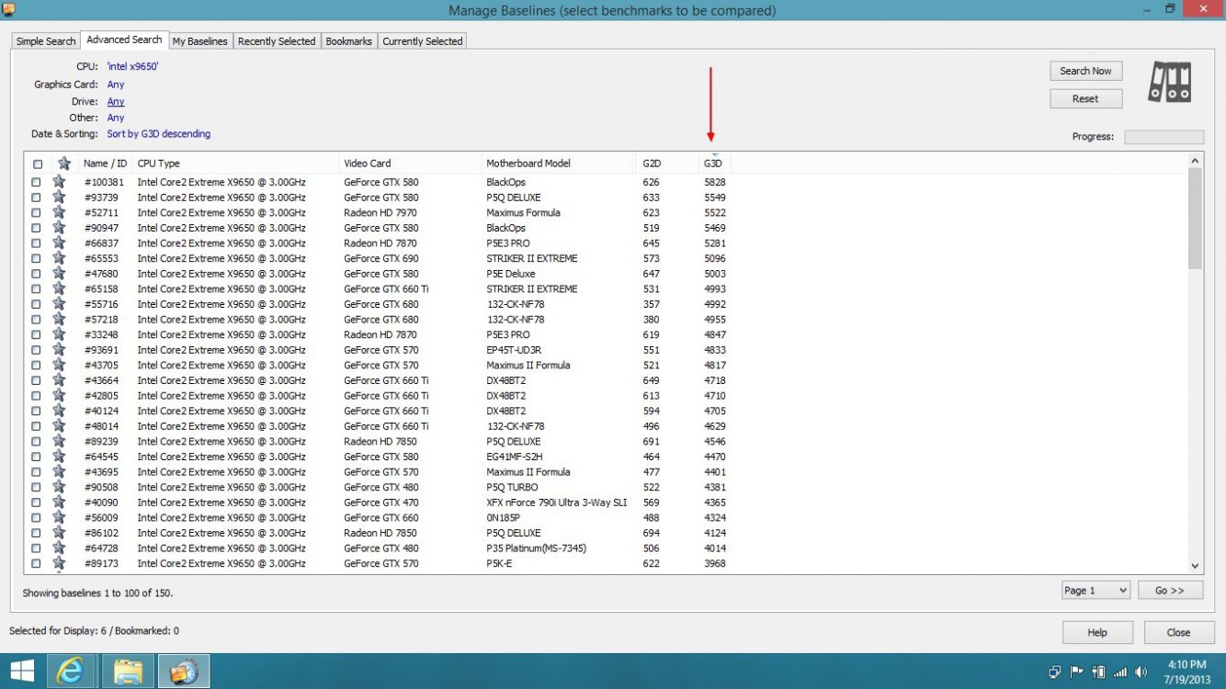Viewport: 1226px width, 689px height.
Task: Sort by Name / ID column header
Action: pyautogui.click(x=106, y=164)
